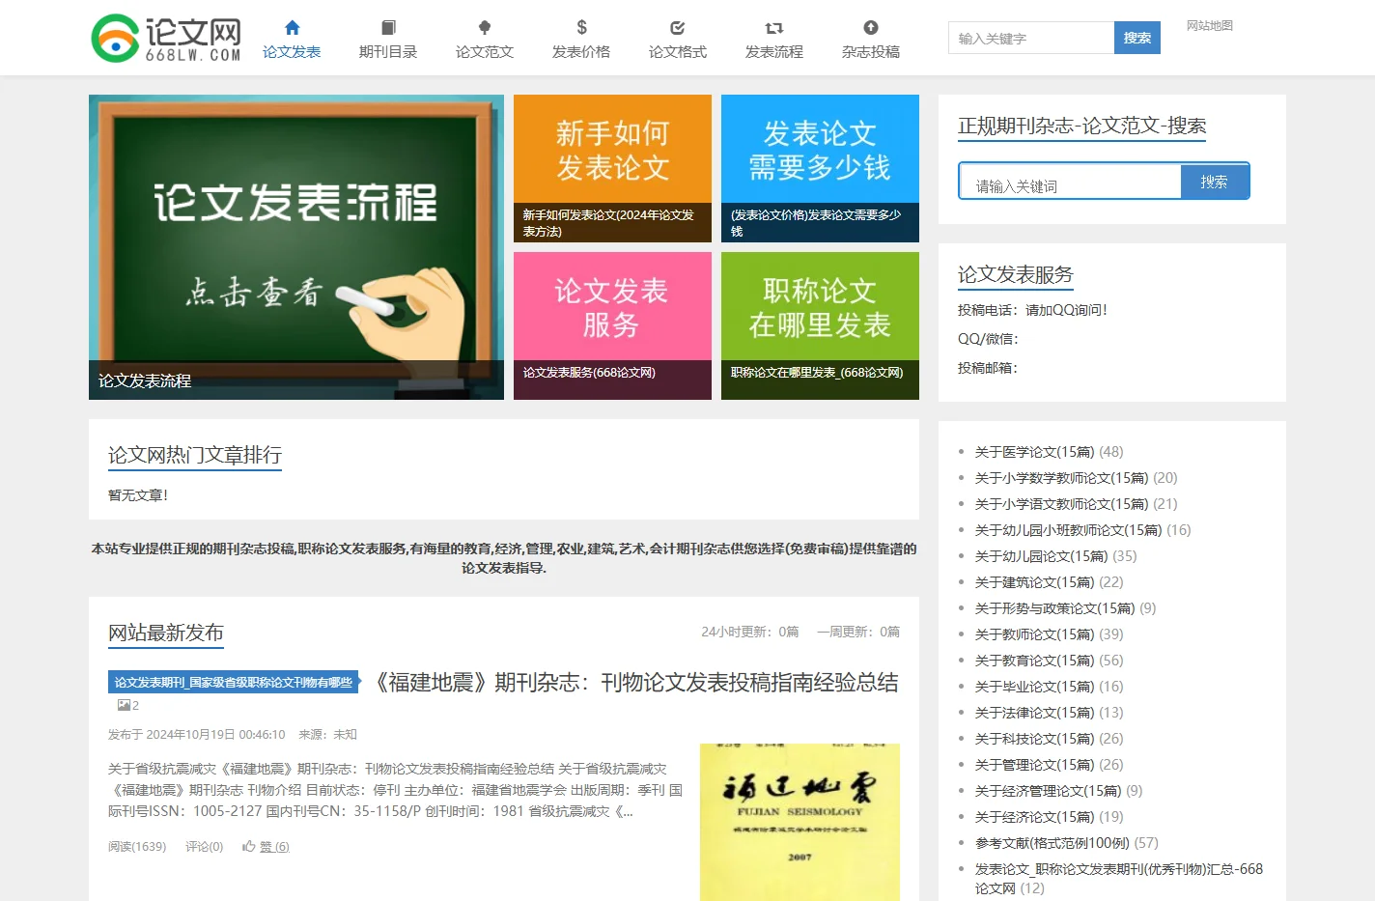The width and height of the screenshot is (1375, 901).
Task: Open 关于小学数学教师论文(15篇) category
Action: click(1061, 478)
